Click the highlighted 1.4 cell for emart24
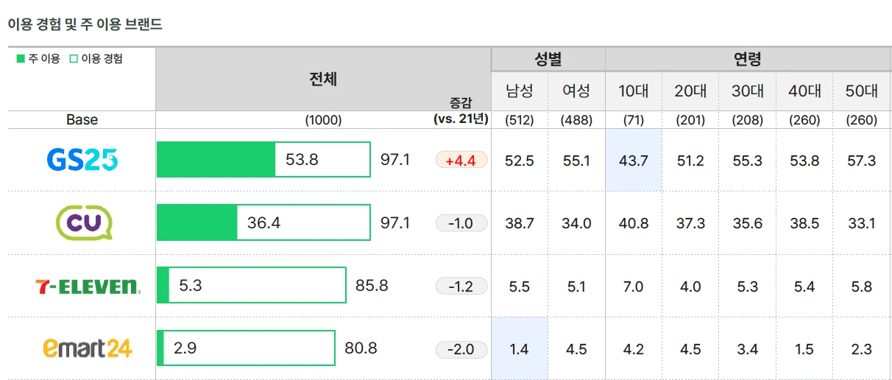Screen dimensions: 892x380 click(520, 349)
